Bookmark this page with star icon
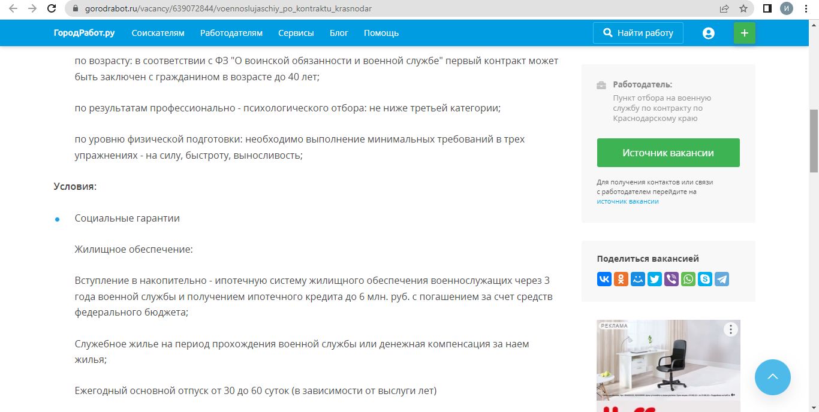 coord(743,8)
